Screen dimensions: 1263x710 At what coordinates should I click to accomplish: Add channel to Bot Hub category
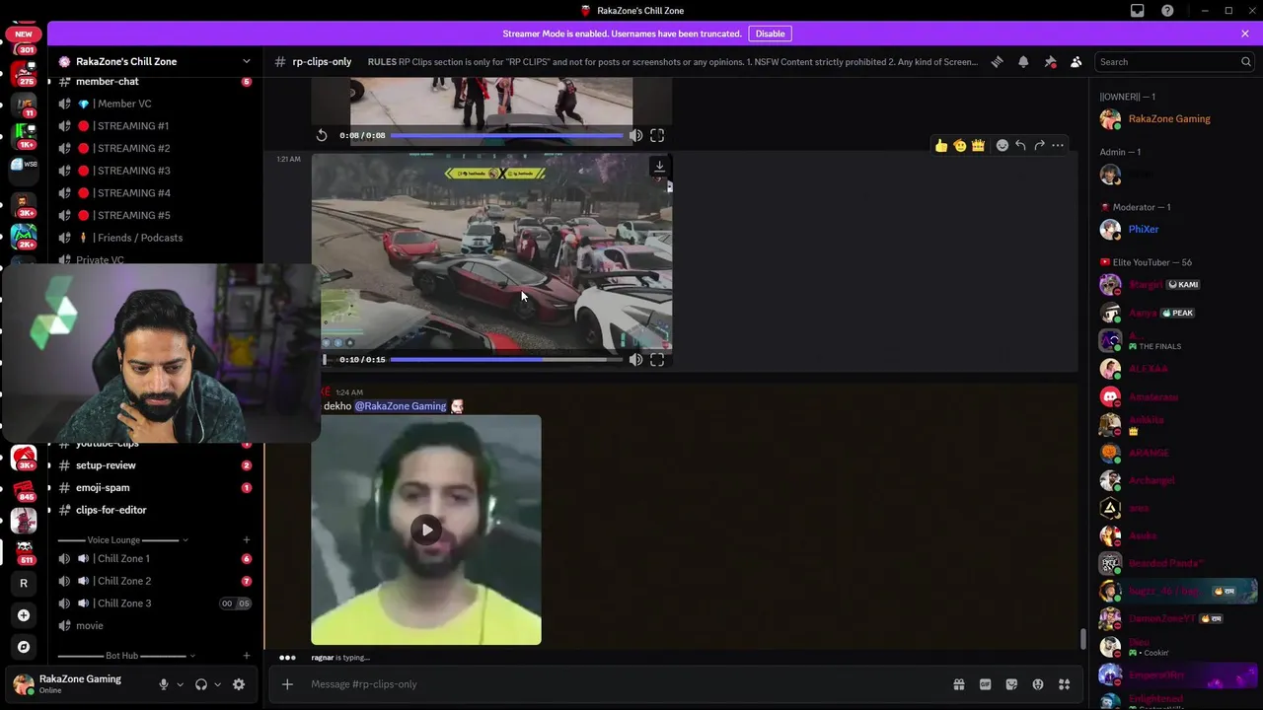[247, 656]
